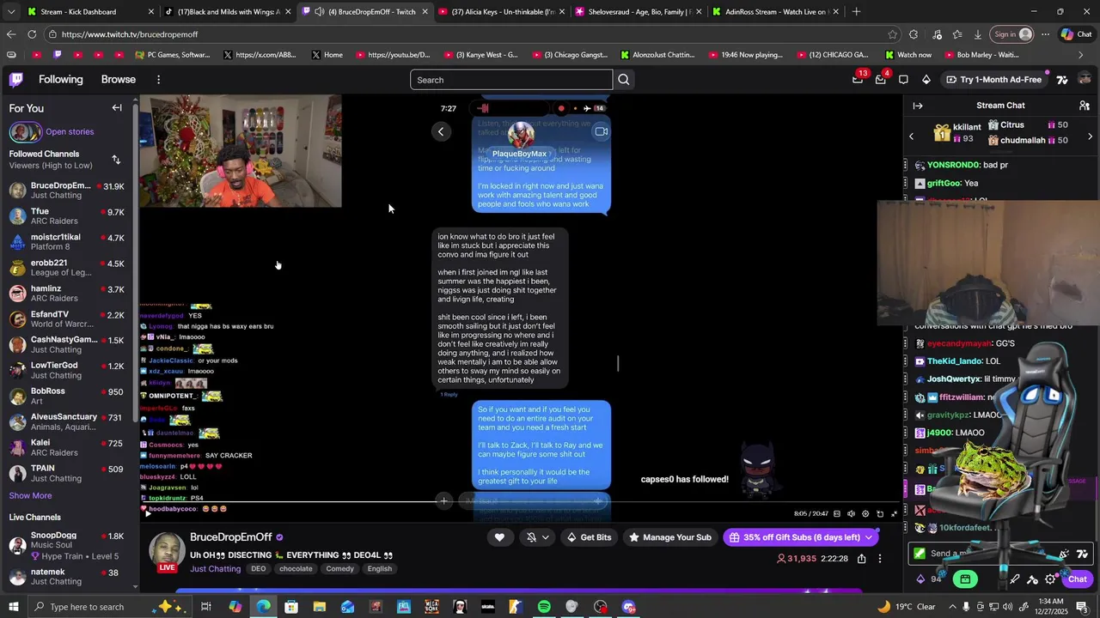Open sword moderator tools icon in chat
This screenshot has height=618, width=1100.
(x=1015, y=579)
